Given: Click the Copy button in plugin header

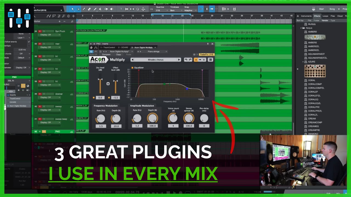Looking at the screenshot, I should [118, 54].
